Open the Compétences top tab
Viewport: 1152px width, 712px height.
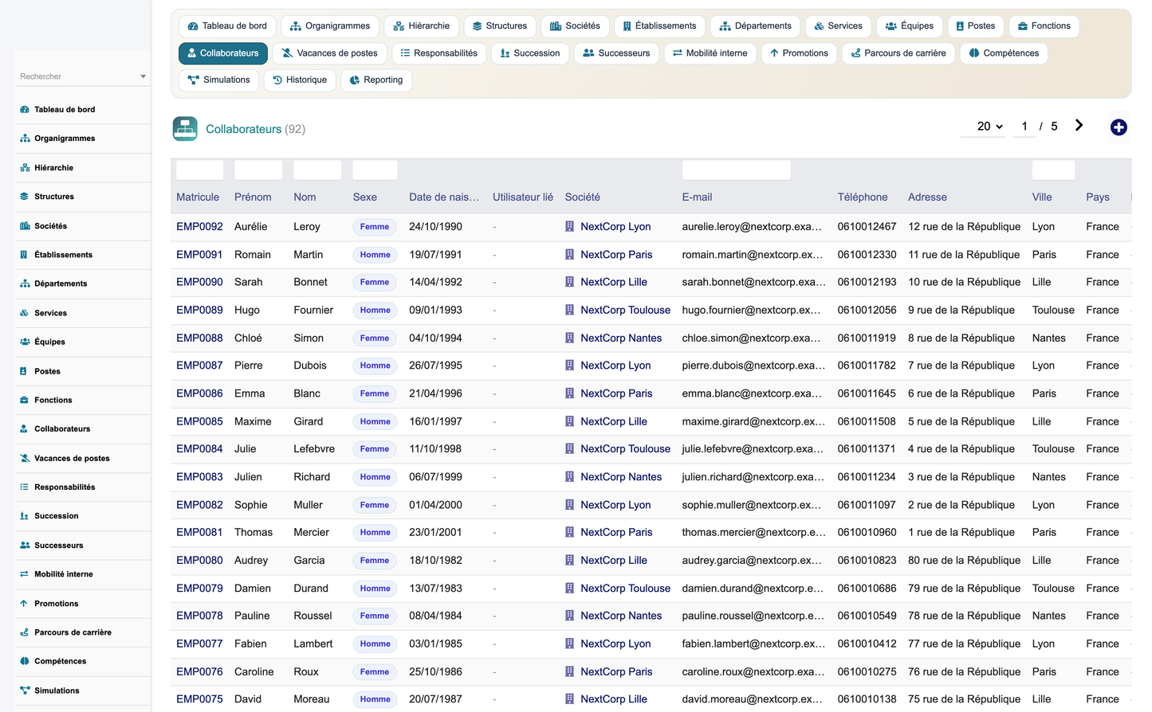point(1004,53)
